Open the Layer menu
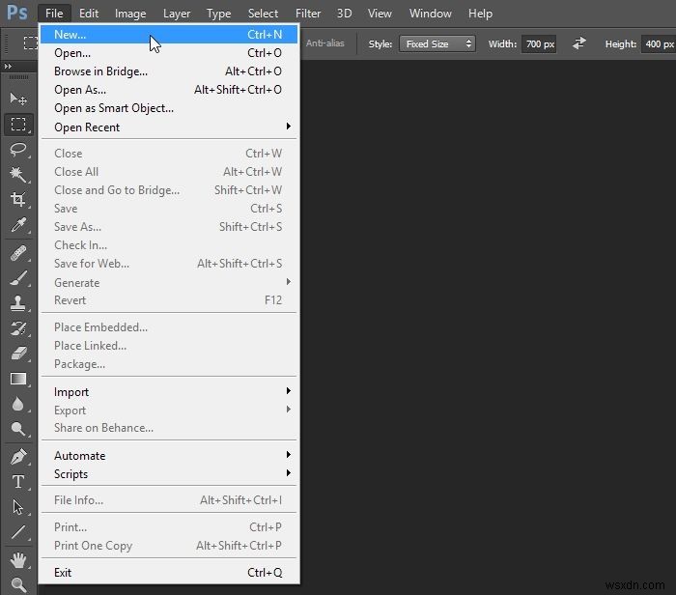676x595 pixels. pos(177,14)
